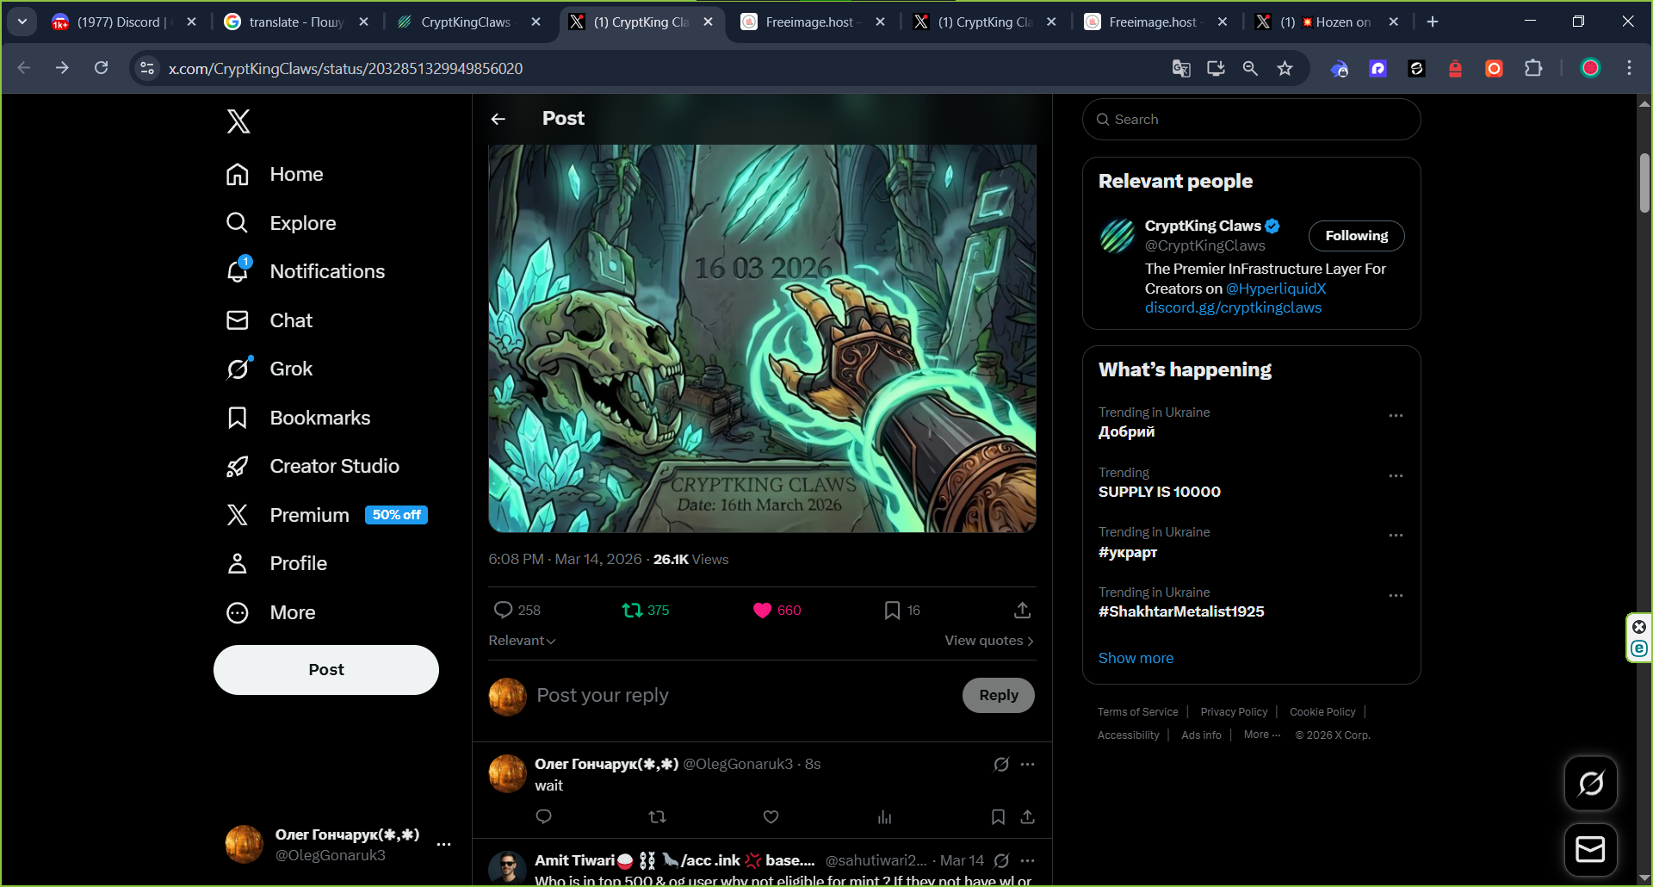The image size is (1653, 887).
Task: Open the CryptKing Claws post image
Action: point(762,338)
